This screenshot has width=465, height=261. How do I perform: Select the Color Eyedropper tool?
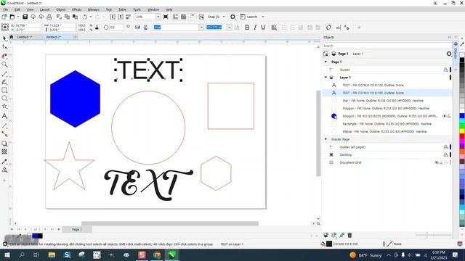coord(4,162)
